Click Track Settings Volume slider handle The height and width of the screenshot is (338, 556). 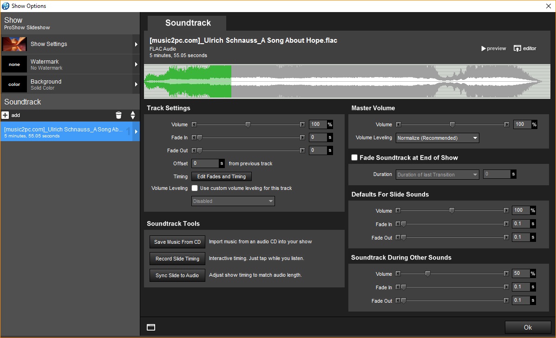click(x=248, y=124)
